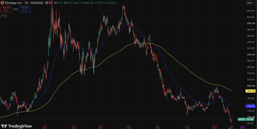Click the red 92.68 SELL button
Image resolution: width=257 pixels, height=129 pixels.
(x=6, y=9)
